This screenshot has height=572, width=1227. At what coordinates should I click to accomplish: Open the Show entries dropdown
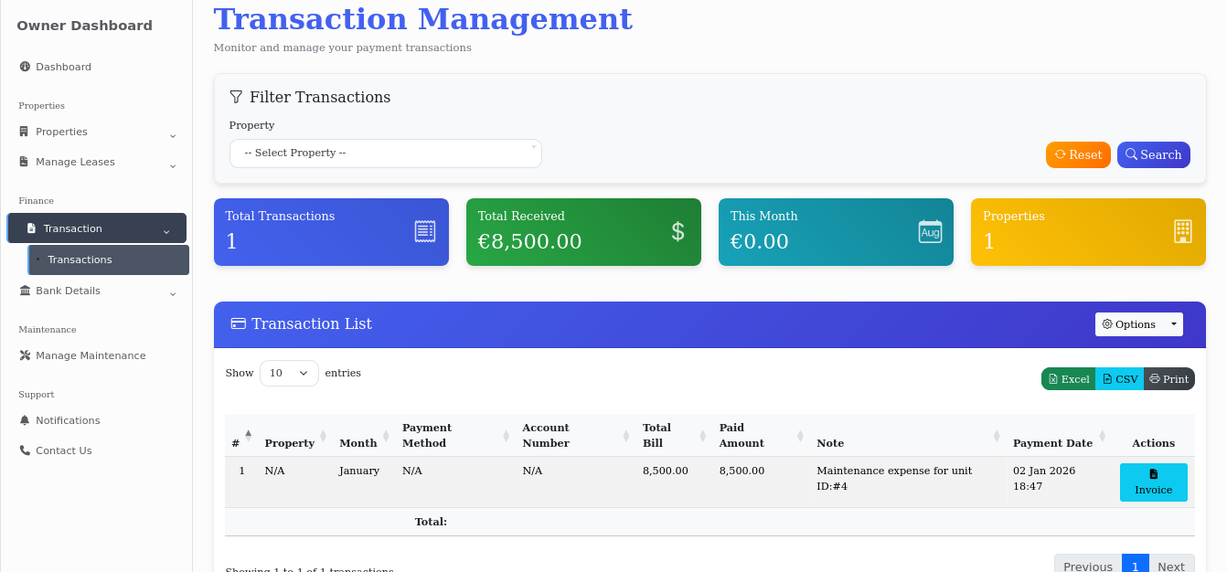click(289, 373)
